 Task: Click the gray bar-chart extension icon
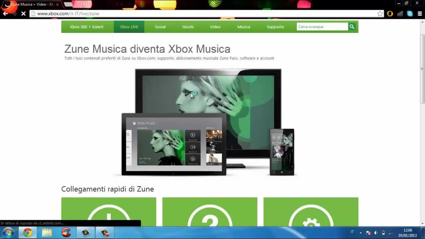tap(400, 14)
